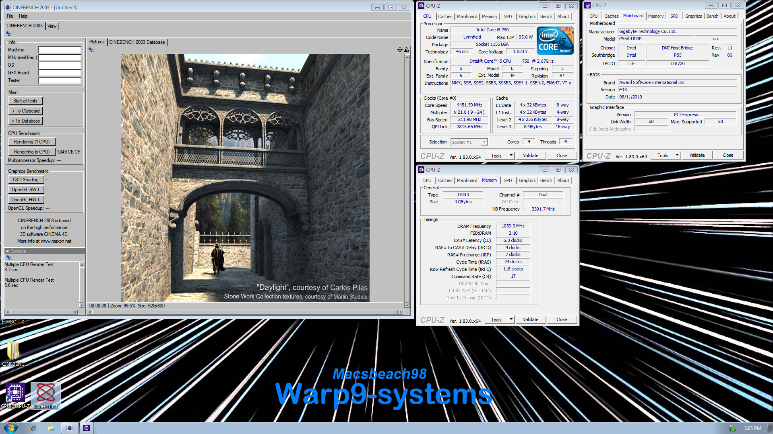Click Close in the CPU-Z Mainboard window
This screenshot has height=434, width=773.
coord(728,155)
